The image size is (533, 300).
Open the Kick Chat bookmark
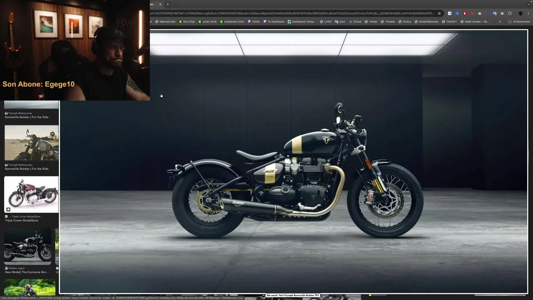point(187,22)
